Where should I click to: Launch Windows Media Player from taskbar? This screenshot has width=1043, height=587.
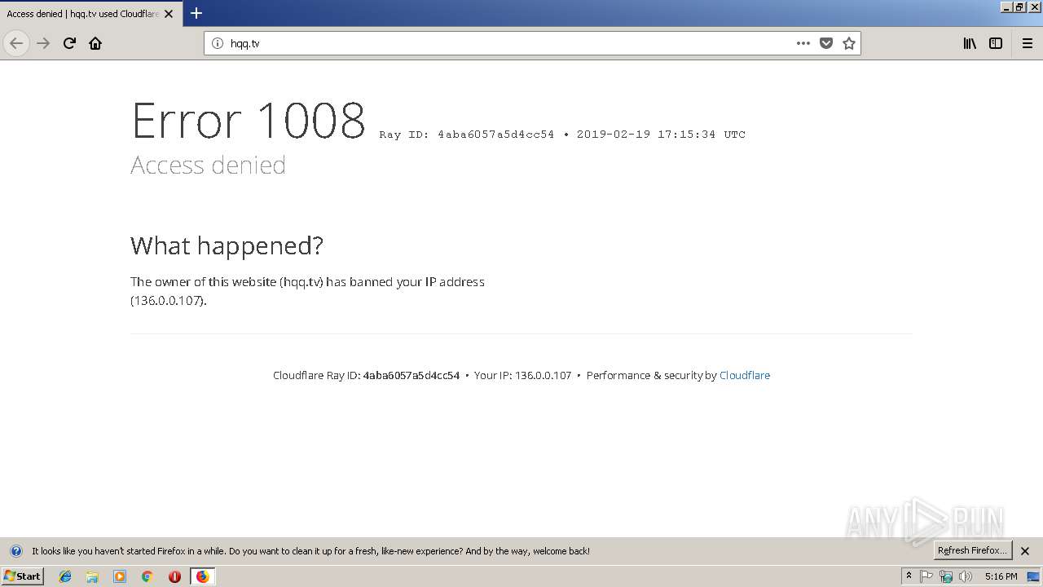(120, 576)
